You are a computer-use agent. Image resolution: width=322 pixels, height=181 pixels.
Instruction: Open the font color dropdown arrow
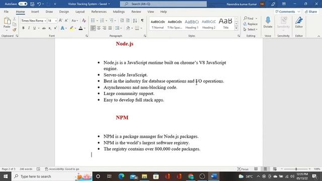pos(85,28)
